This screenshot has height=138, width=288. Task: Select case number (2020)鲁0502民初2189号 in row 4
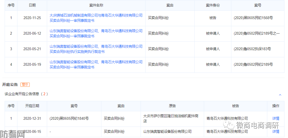point(253,64)
